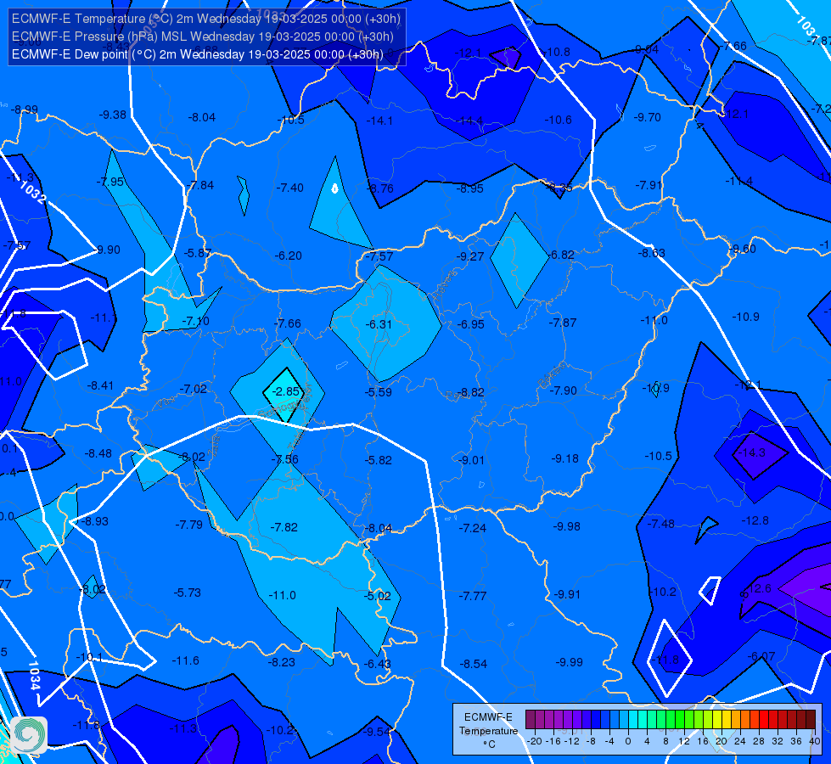This screenshot has height=764, width=831.
Task: Click the -7.48 temperature value
Action: pos(661,524)
